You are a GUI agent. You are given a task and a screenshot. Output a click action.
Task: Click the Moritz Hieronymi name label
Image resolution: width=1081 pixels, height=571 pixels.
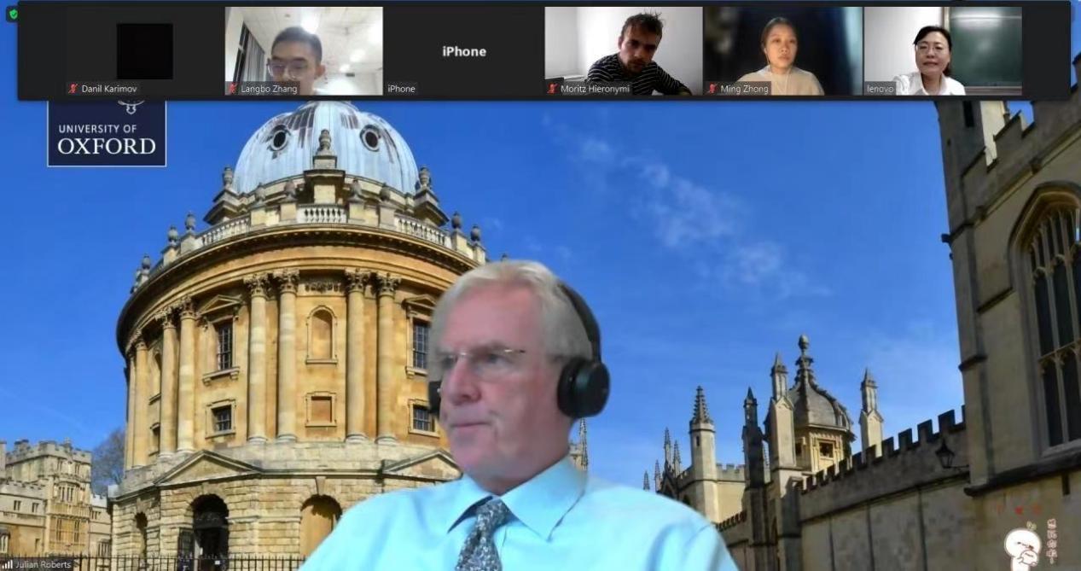[x=596, y=89]
